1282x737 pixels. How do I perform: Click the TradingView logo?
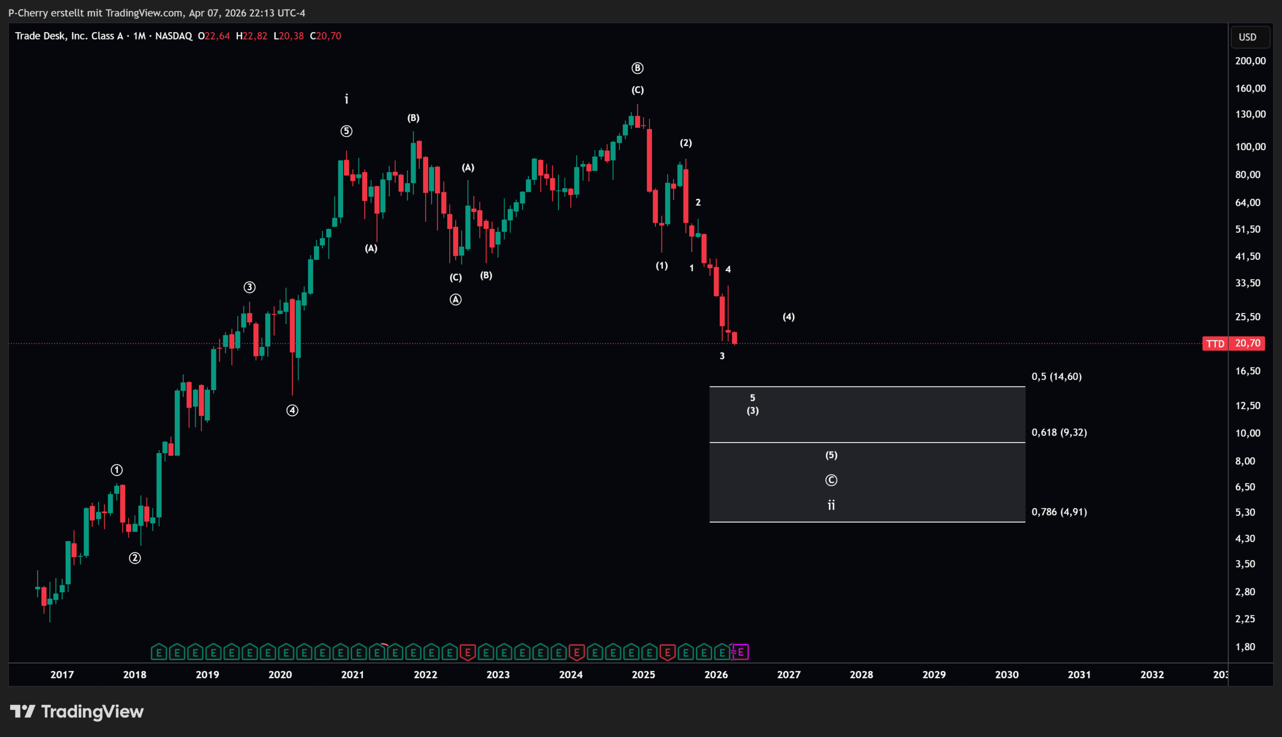click(77, 711)
